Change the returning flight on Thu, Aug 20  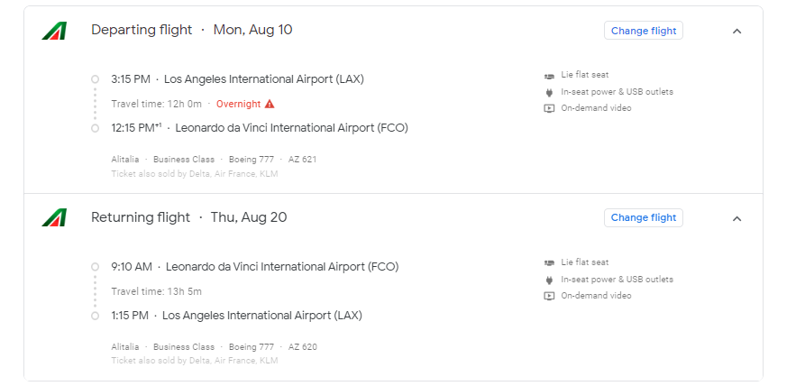coord(643,217)
